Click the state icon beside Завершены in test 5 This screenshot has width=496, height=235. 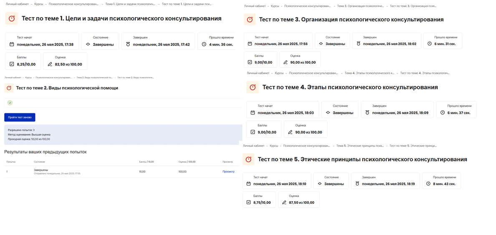pyautogui.click(x=320, y=183)
